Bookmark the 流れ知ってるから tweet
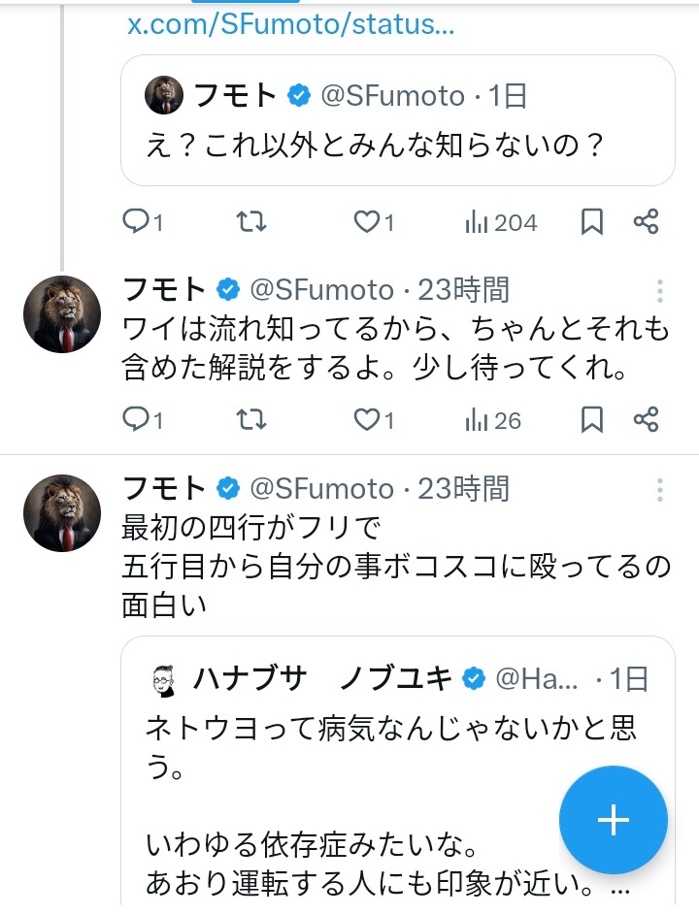Viewport: 699px width, 915px height. click(x=592, y=420)
